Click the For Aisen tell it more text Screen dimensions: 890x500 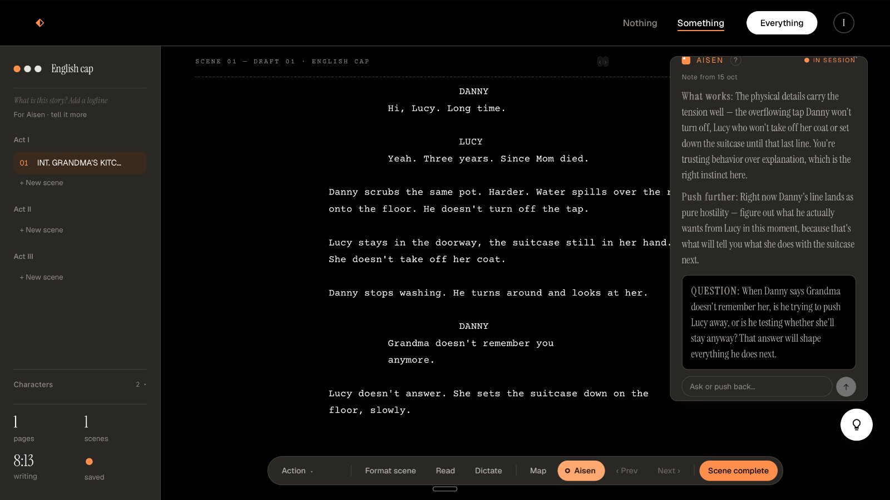(50, 114)
